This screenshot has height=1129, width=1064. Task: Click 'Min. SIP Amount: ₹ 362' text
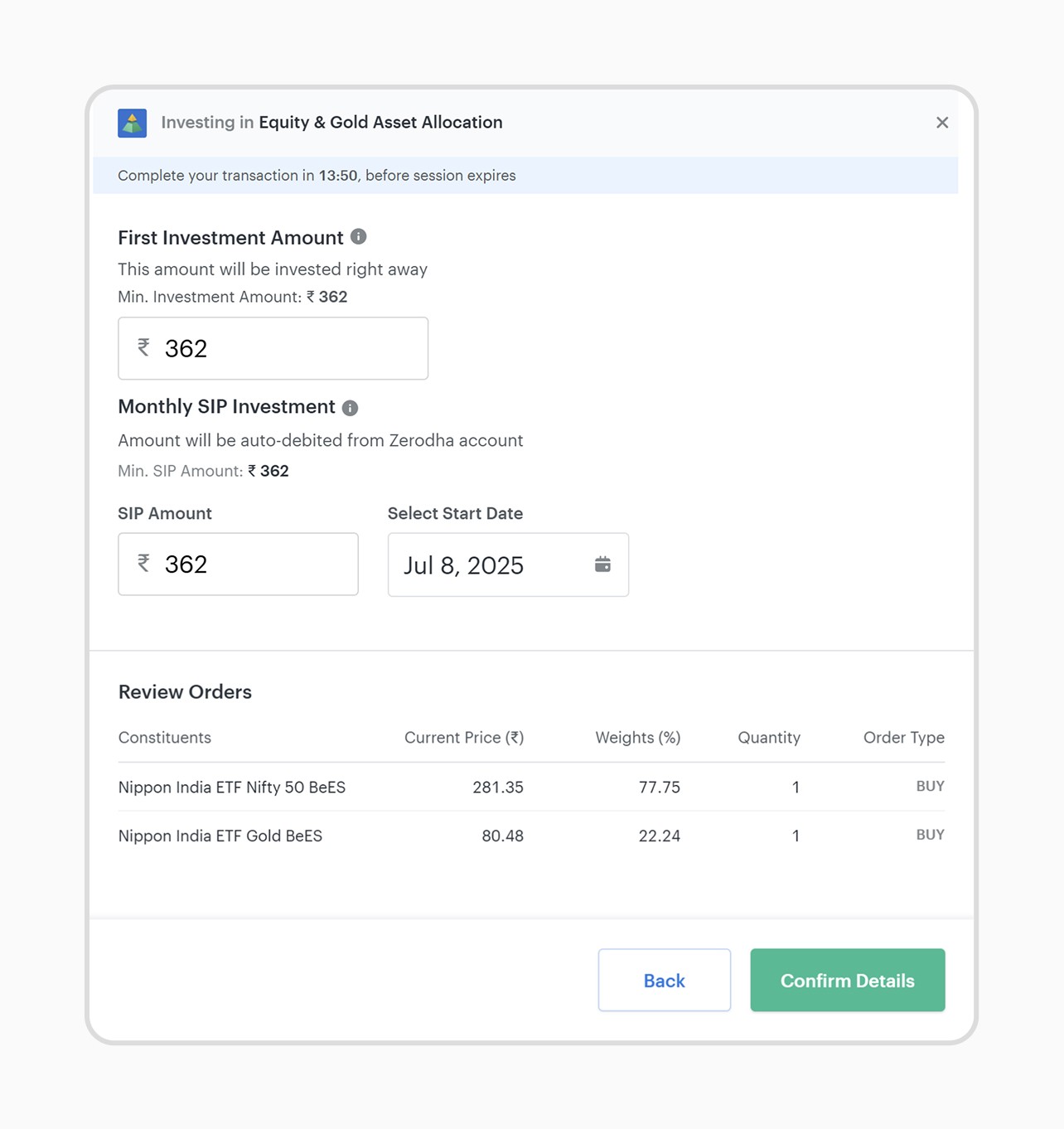(203, 471)
